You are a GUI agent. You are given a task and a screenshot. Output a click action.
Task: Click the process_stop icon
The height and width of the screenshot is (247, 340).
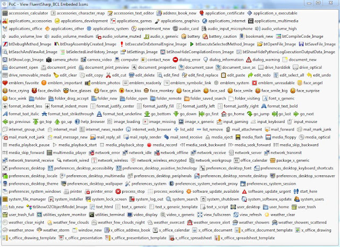(x=118, y=192)
